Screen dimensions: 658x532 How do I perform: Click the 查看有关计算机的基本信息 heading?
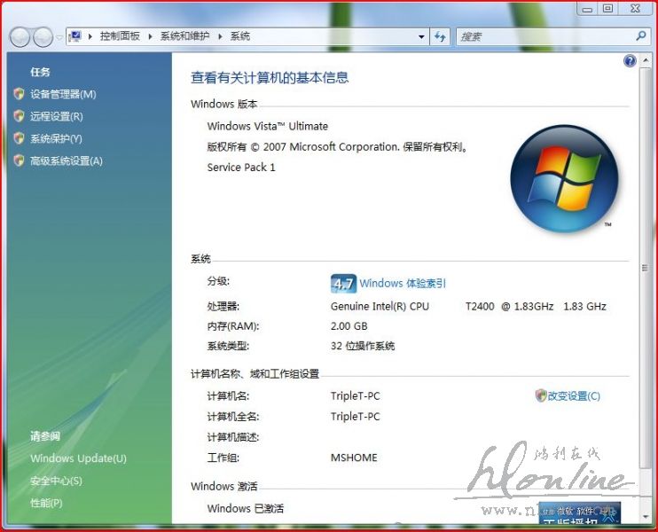point(270,78)
